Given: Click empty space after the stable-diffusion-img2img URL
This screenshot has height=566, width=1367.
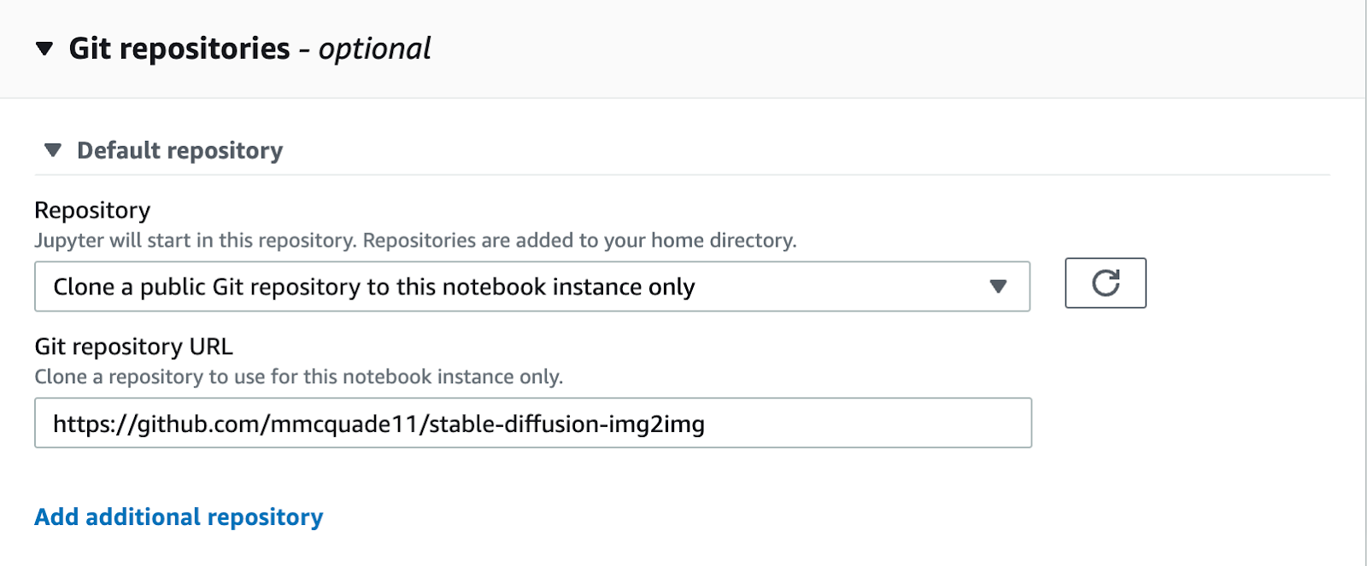Looking at the screenshot, I should pyautogui.click(x=863, y=423).
